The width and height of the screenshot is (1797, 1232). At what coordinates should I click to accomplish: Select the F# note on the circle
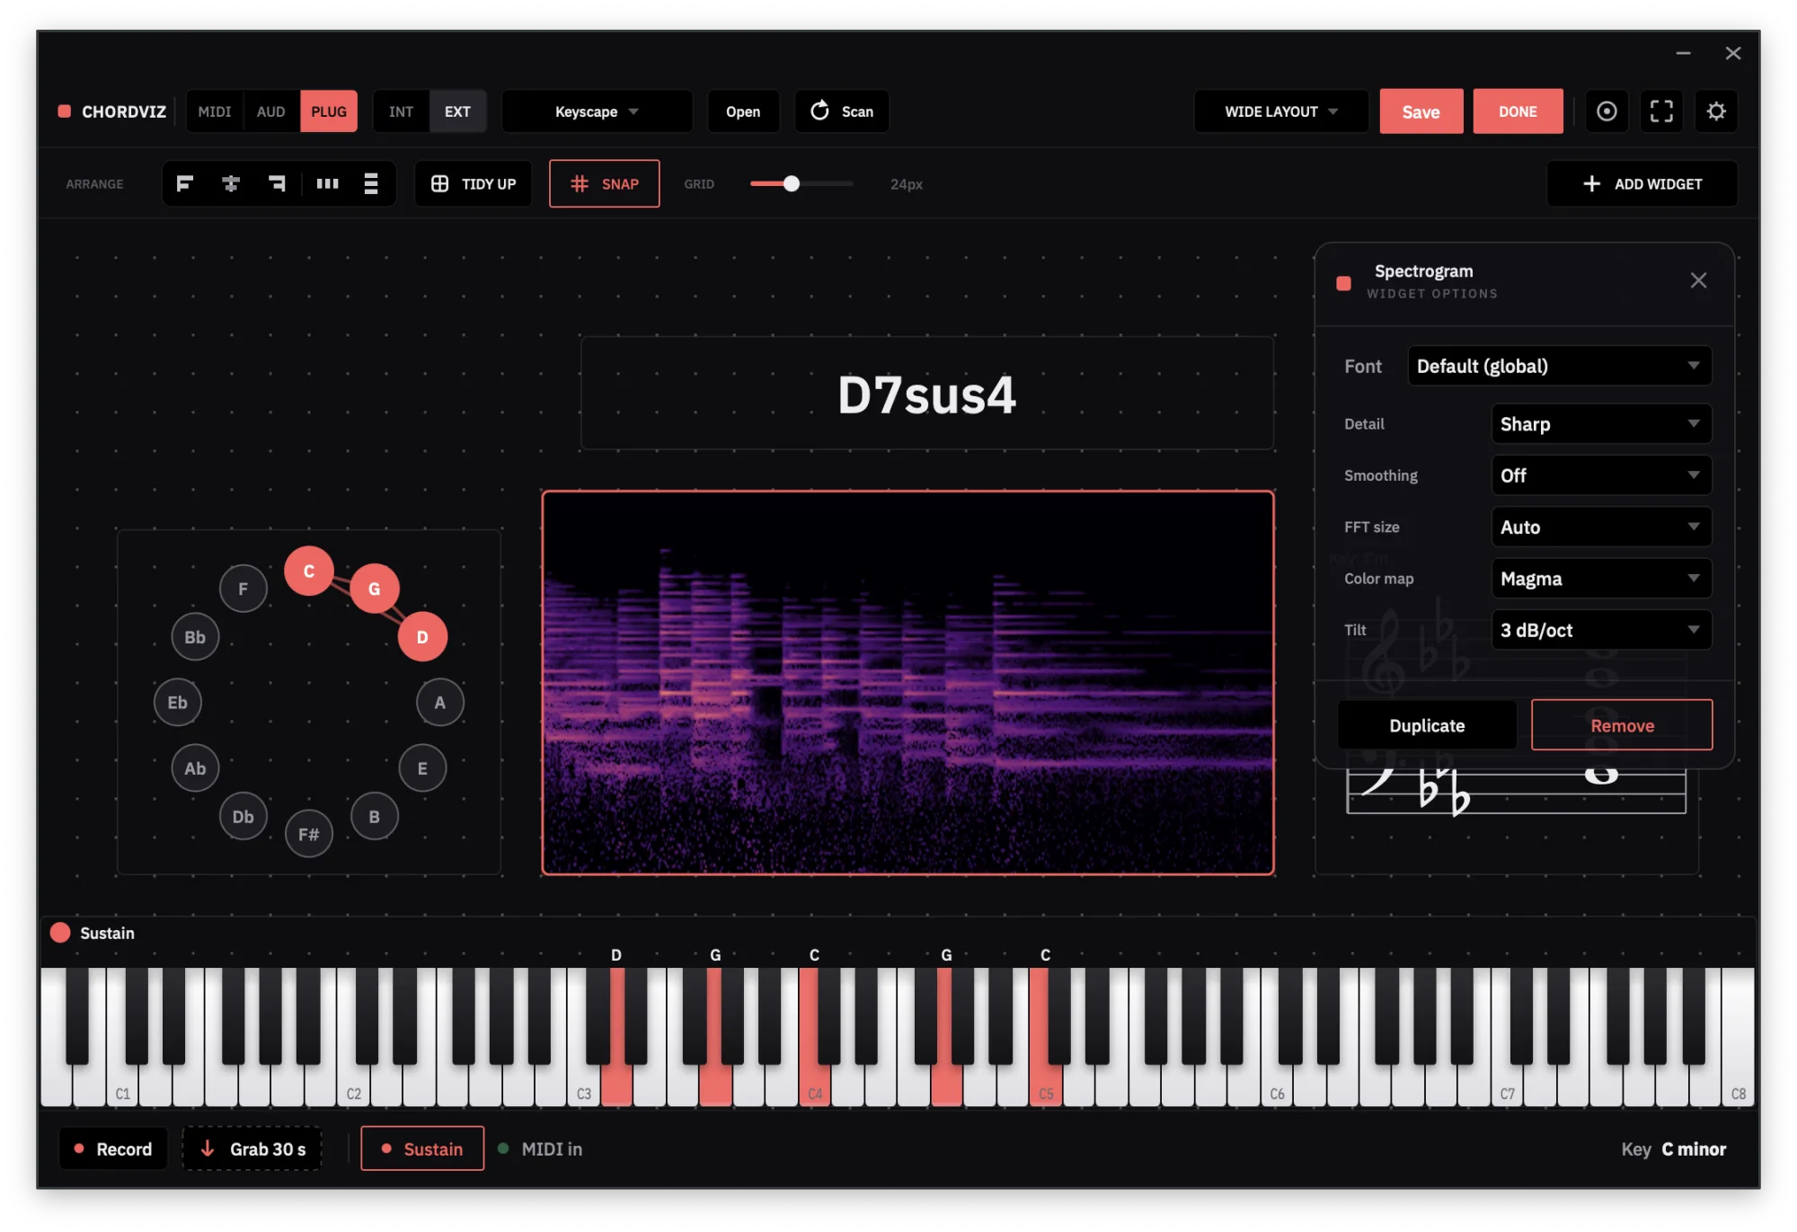[x=308, y=834]
